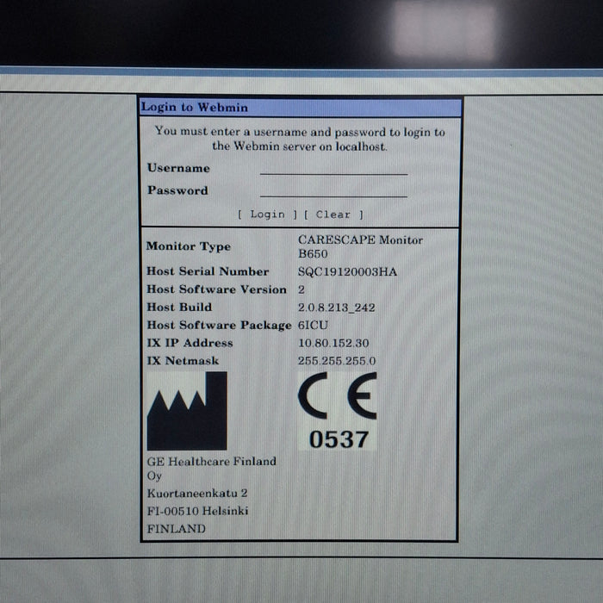The image size is (603, 603).
Task: Click the 'Host Serial Number' label
Action: pos(208,271)
